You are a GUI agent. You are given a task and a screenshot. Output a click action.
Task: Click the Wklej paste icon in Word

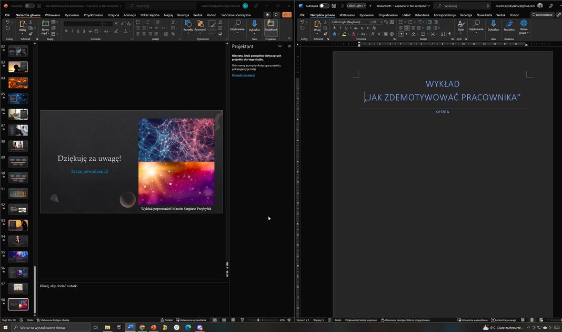[x=317, y=25]
